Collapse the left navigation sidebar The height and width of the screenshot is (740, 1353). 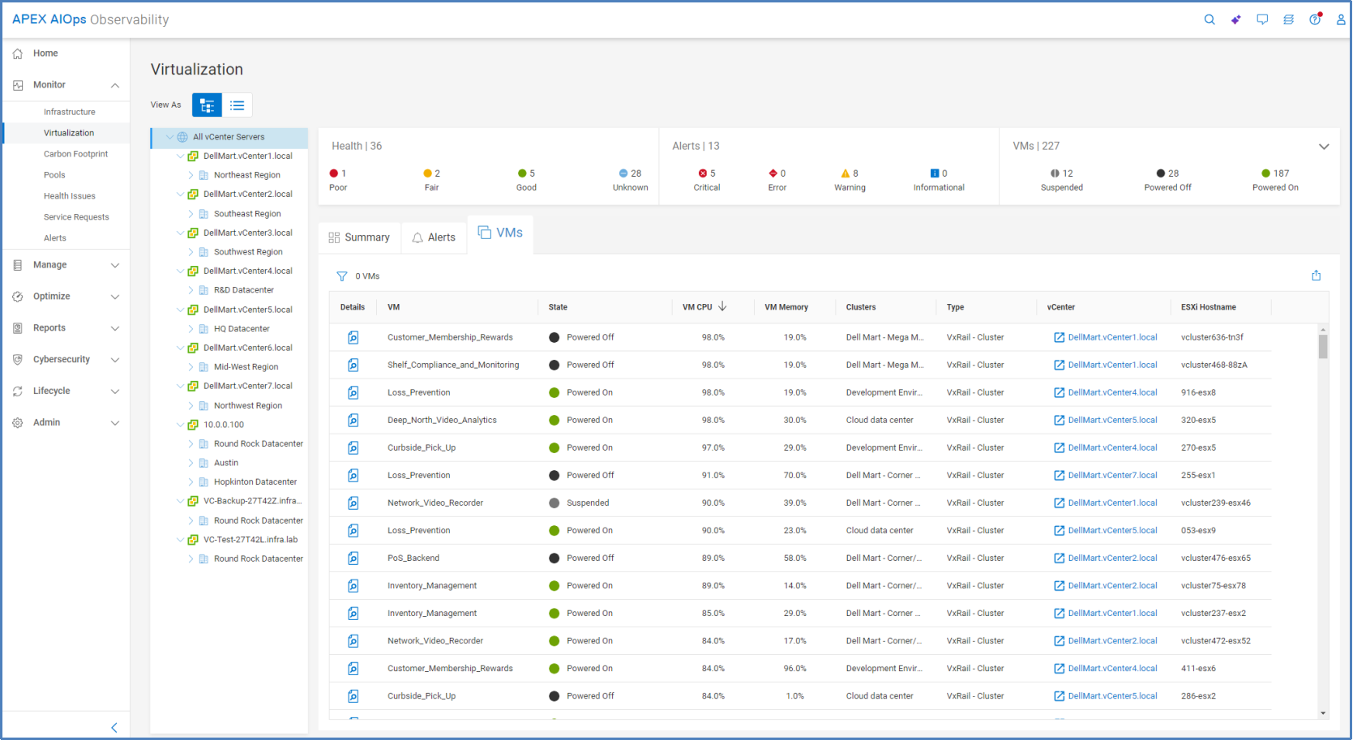pos(114,727)
